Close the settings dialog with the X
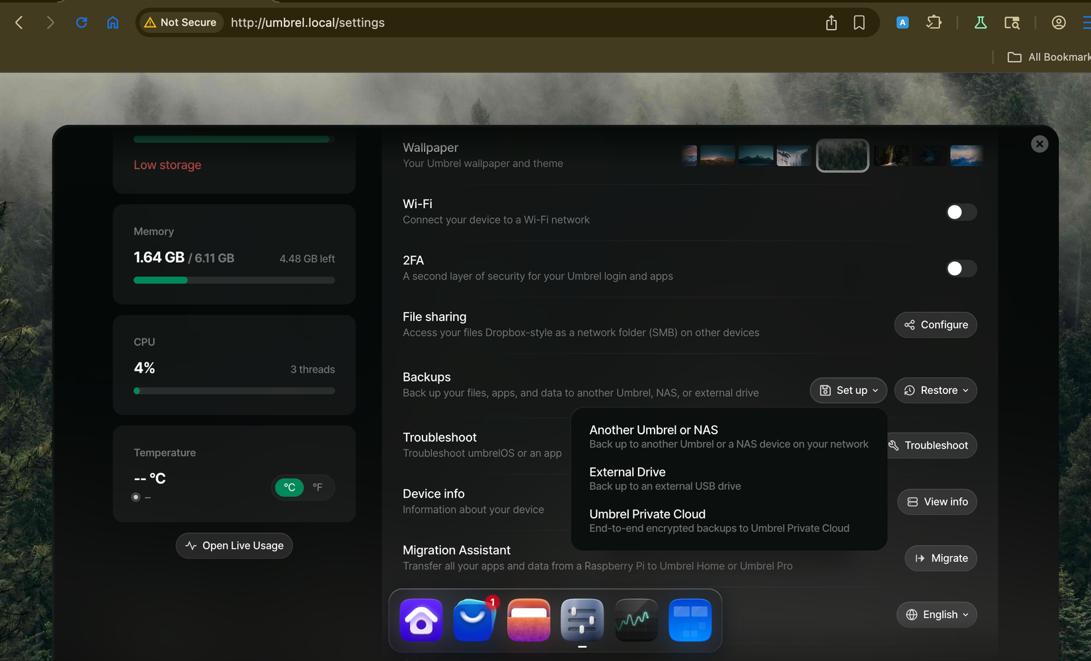Viewport: 1091px width, 661px height. point(1039,144)
